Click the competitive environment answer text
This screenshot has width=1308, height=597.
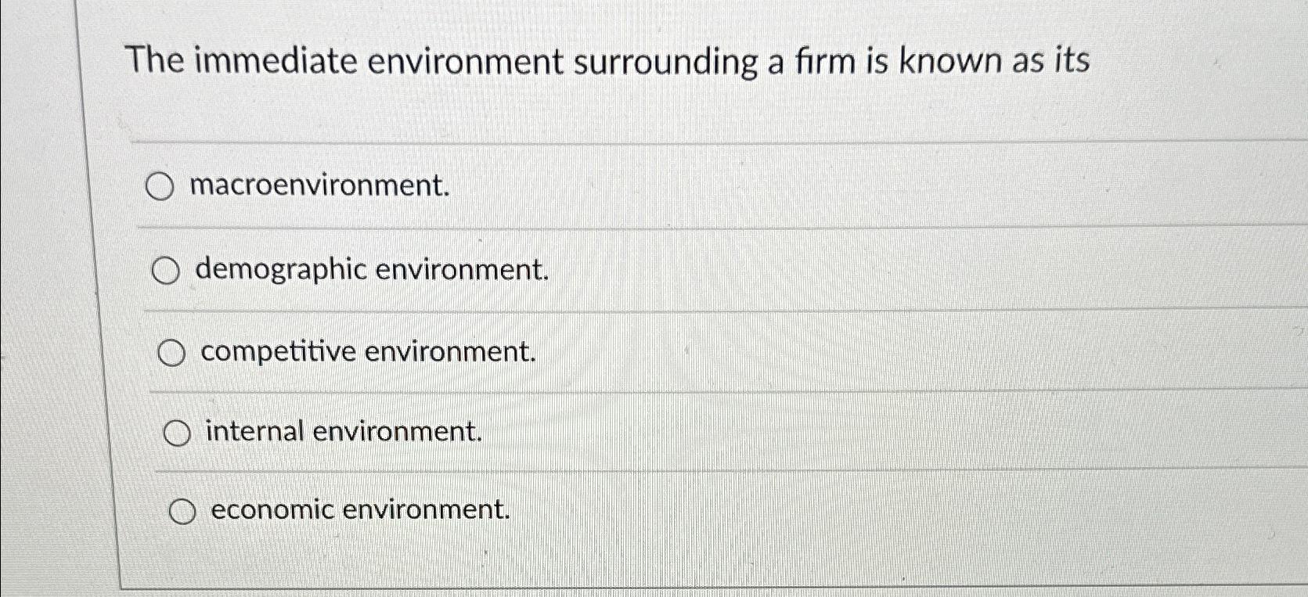366,353
